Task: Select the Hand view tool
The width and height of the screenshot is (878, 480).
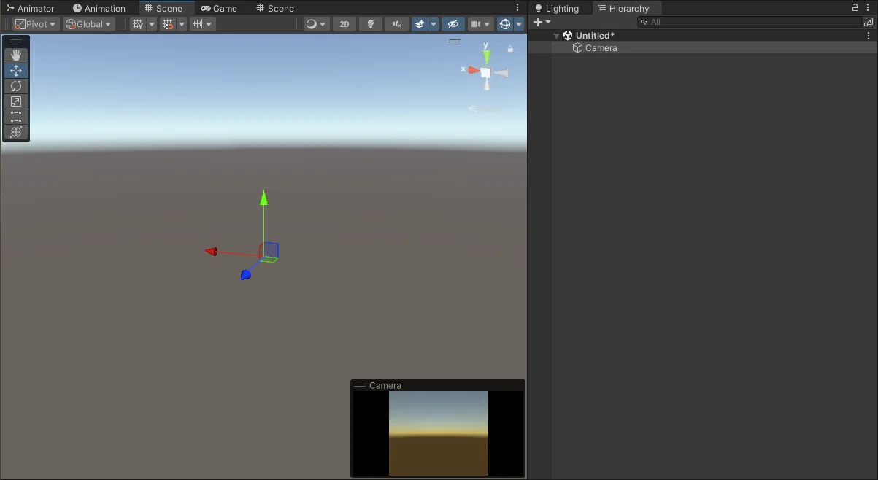Action: coord(16,55)
